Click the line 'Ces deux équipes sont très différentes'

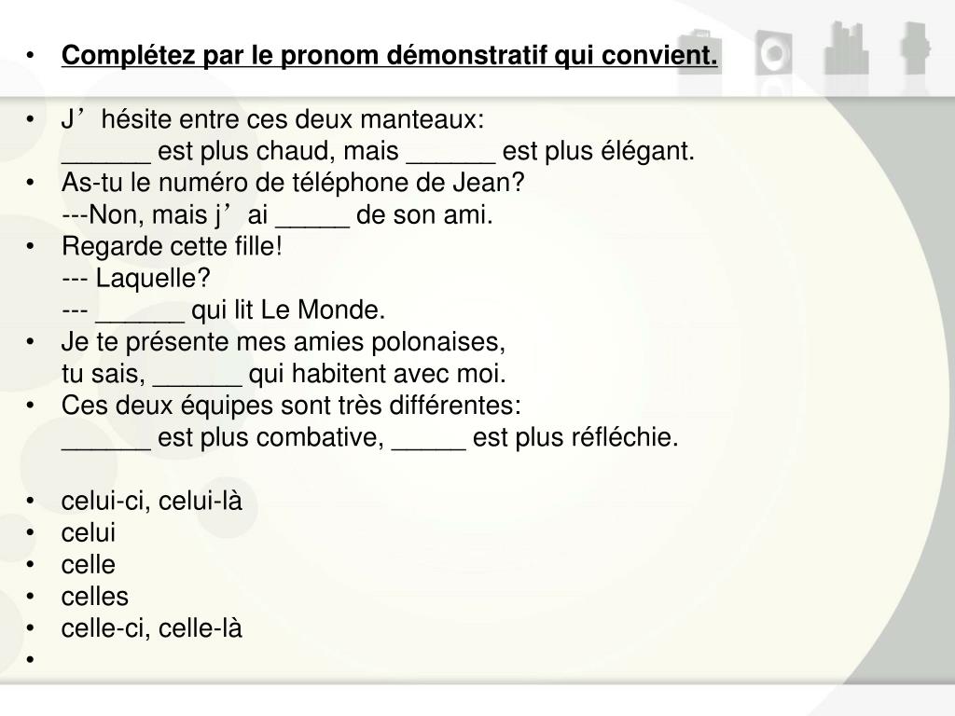pos(291,405)
